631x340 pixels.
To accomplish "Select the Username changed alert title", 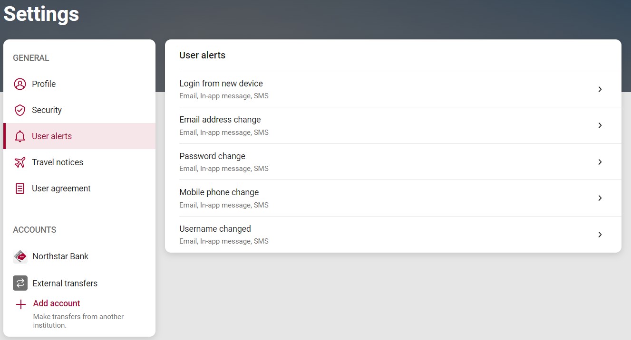I will click(x=215, y=229).
